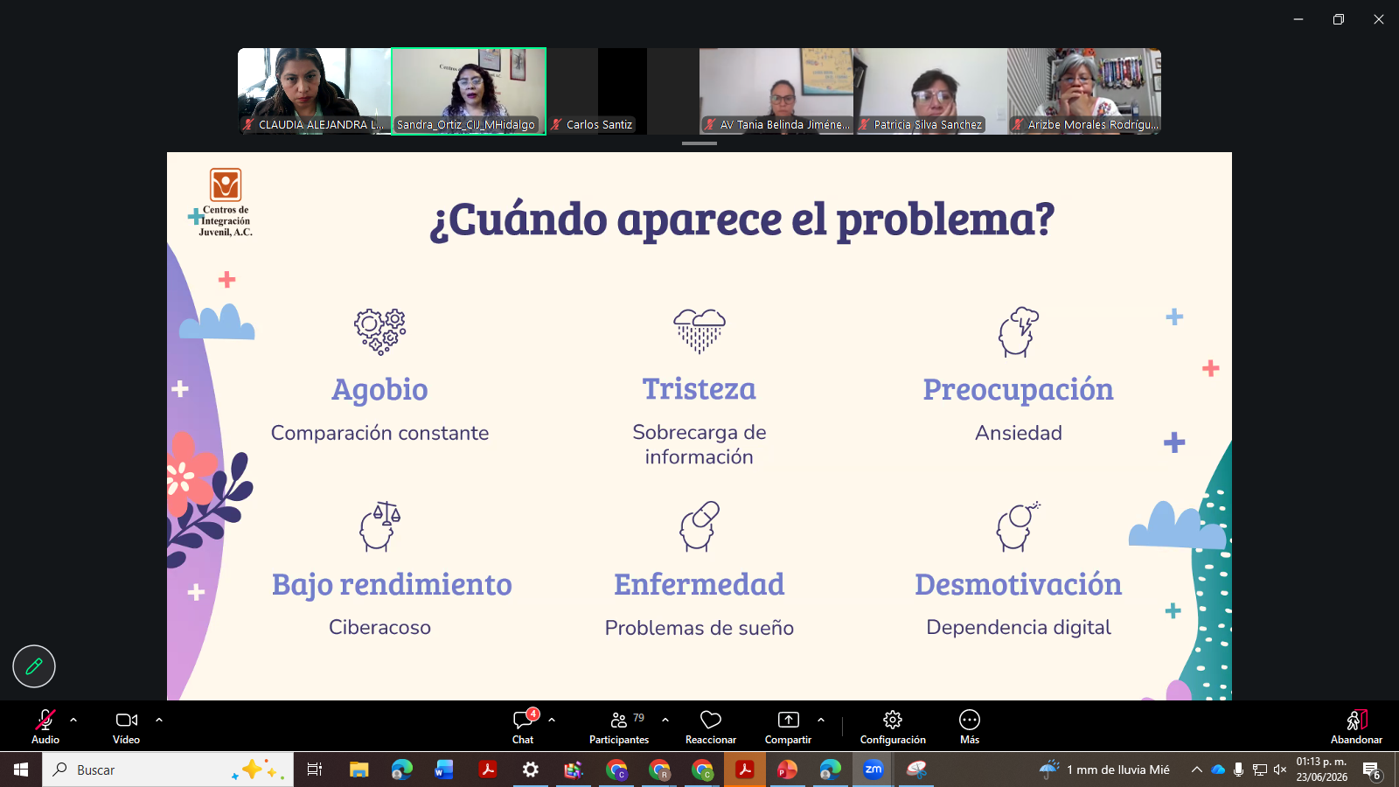
Task: Turn on the camera with the Video button
Action: point(127,727)
